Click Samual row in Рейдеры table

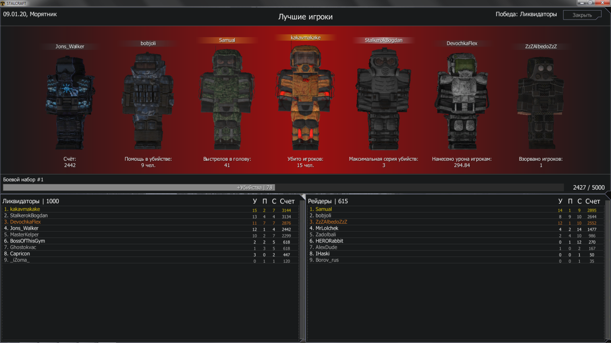[455, 209]
